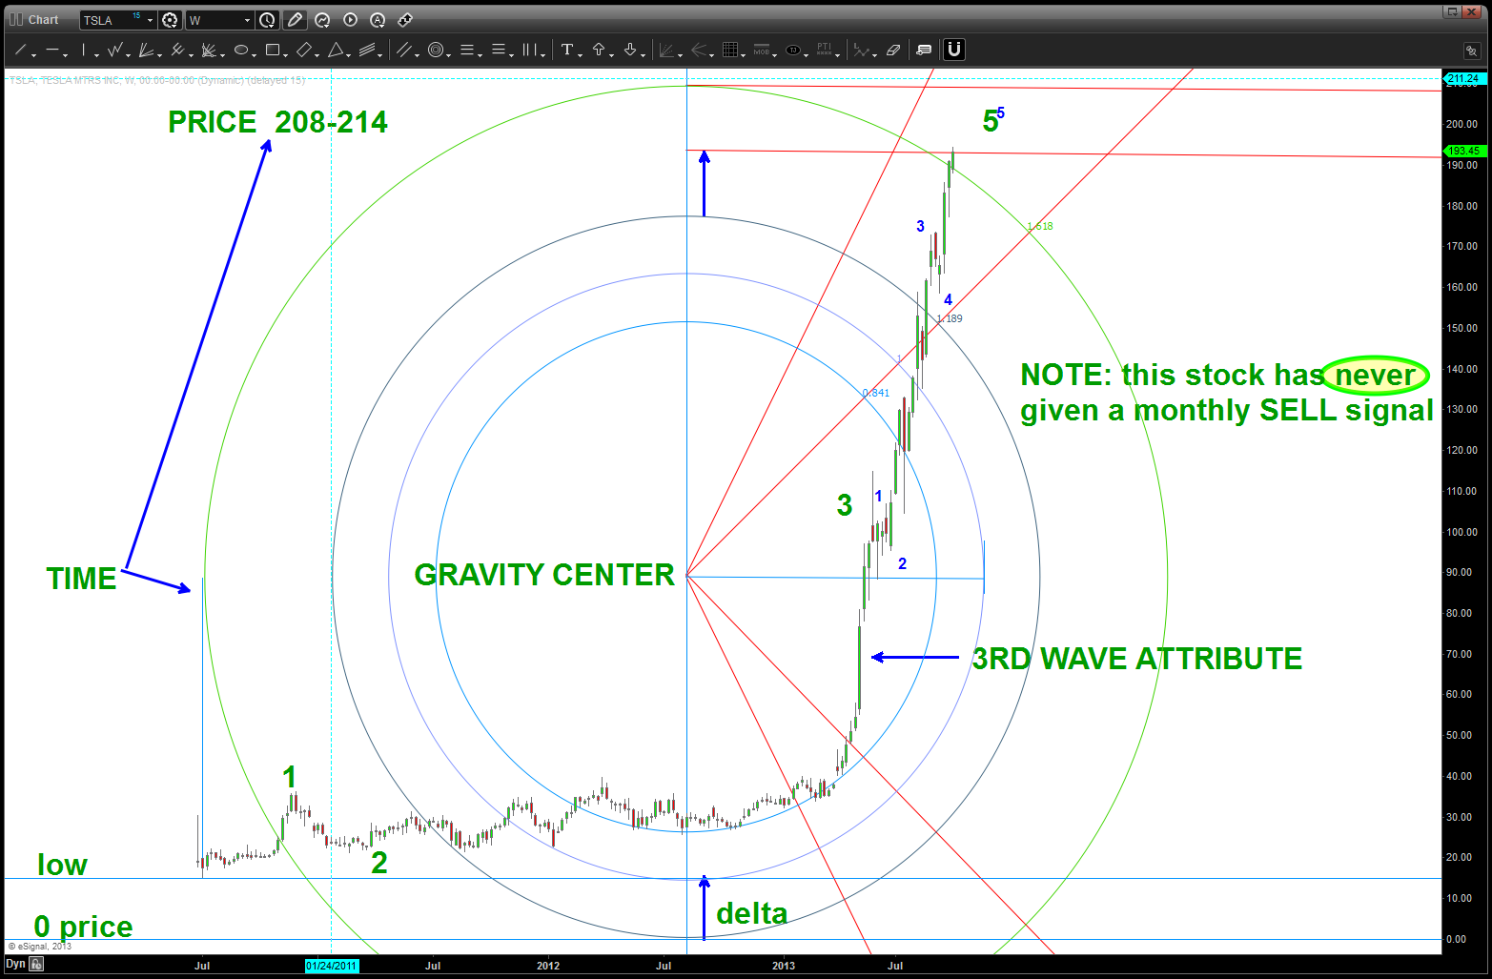Select the up arrow marker tool
Image resolution: width=1492 pixels, height=979 pixels.
pyautogui.click(x=599, y=50)
